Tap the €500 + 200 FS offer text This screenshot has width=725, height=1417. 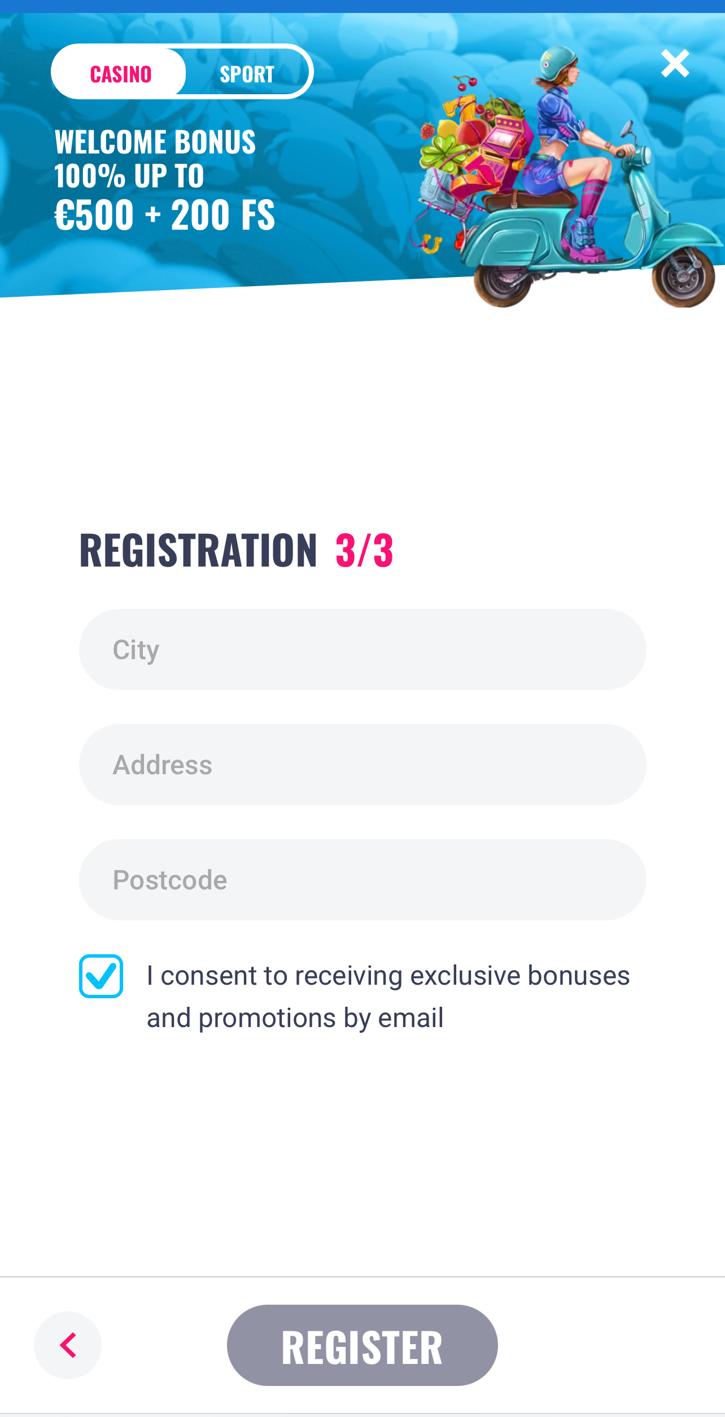coord(164,215)
